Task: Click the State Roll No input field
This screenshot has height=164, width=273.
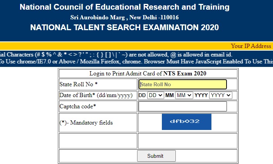Action: click(182, 84)
